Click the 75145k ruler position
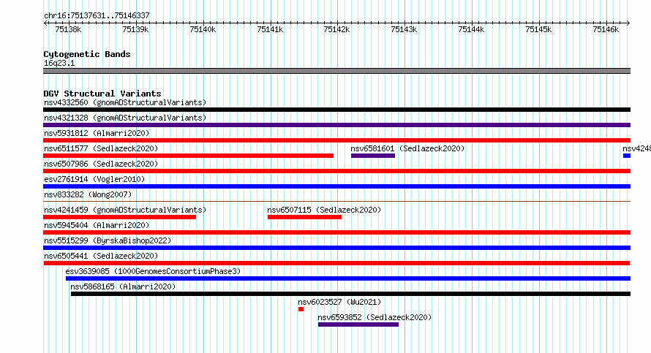The width and height of the screenshot is (651, 353). click(538, 29)
